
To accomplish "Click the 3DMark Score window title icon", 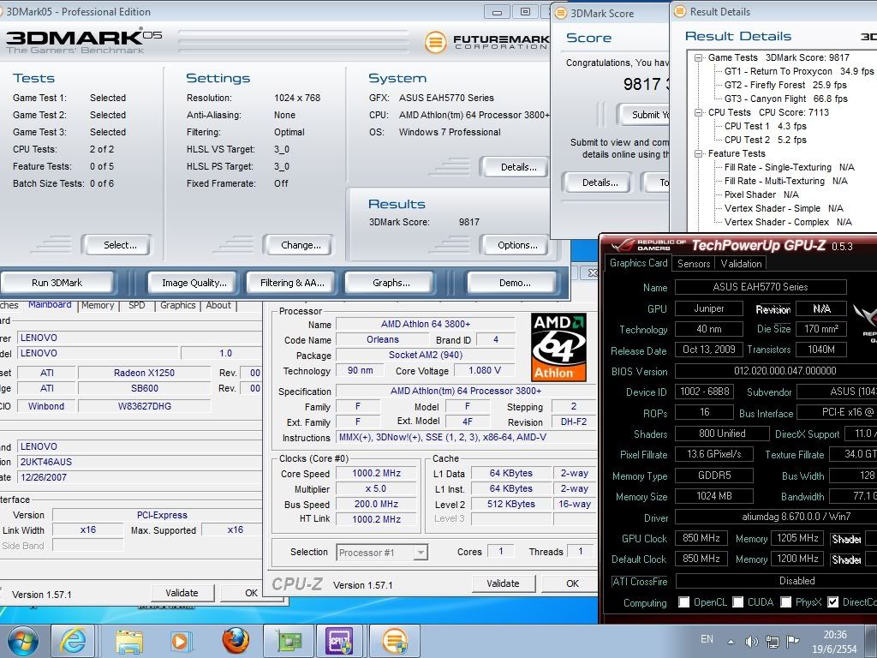I will click(x=560, y=13).
